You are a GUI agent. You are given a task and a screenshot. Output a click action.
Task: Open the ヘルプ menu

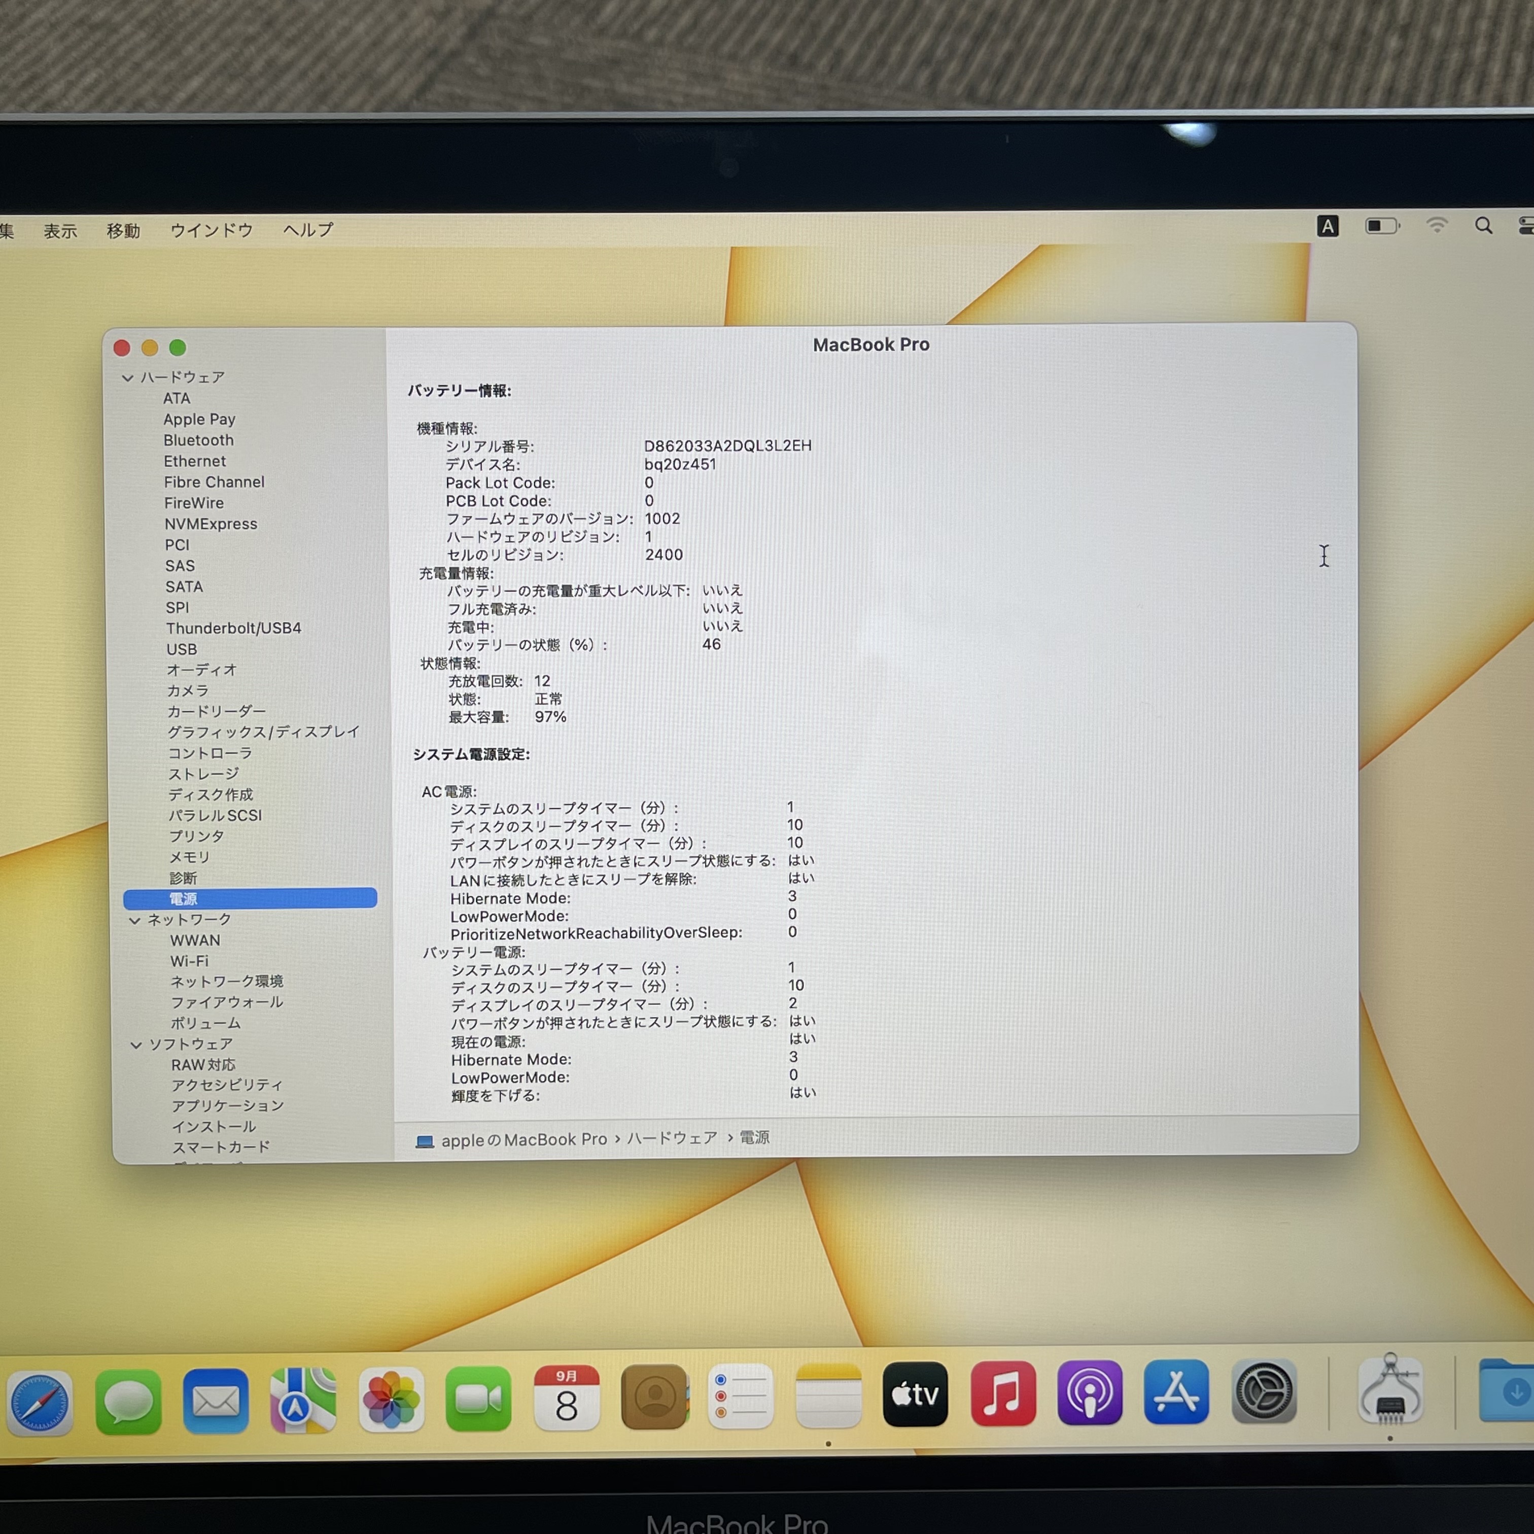[x=308, y=229]
